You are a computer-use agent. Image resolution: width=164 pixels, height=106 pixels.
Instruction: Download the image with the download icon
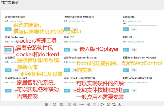(120, 104)
